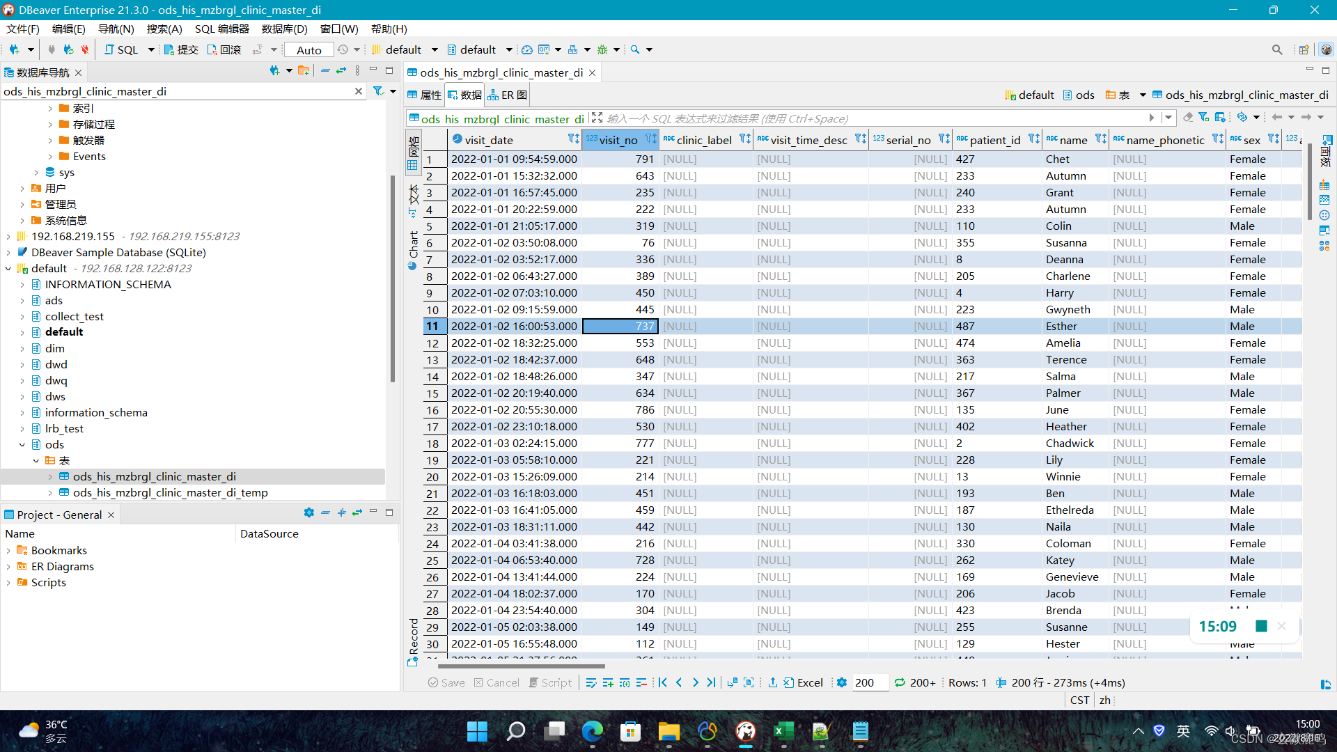Image resolution: width=1337 pixels, height=752 pixels.
Task: Open the SQL button dropdown arrow
Action: coord(151,49)
